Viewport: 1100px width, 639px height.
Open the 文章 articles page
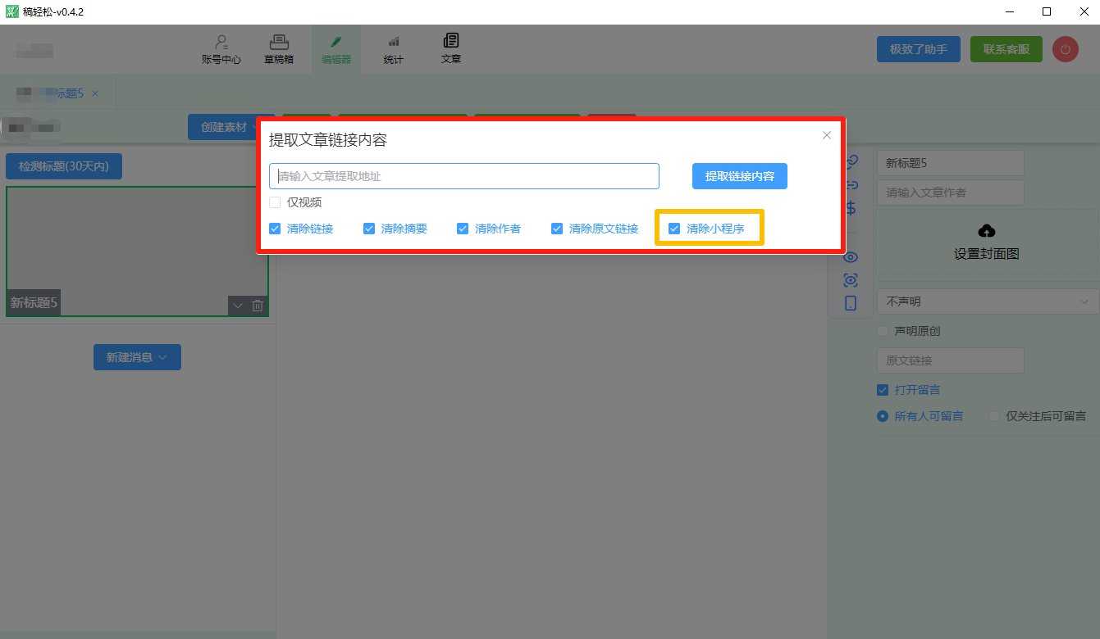coord(451,49)
